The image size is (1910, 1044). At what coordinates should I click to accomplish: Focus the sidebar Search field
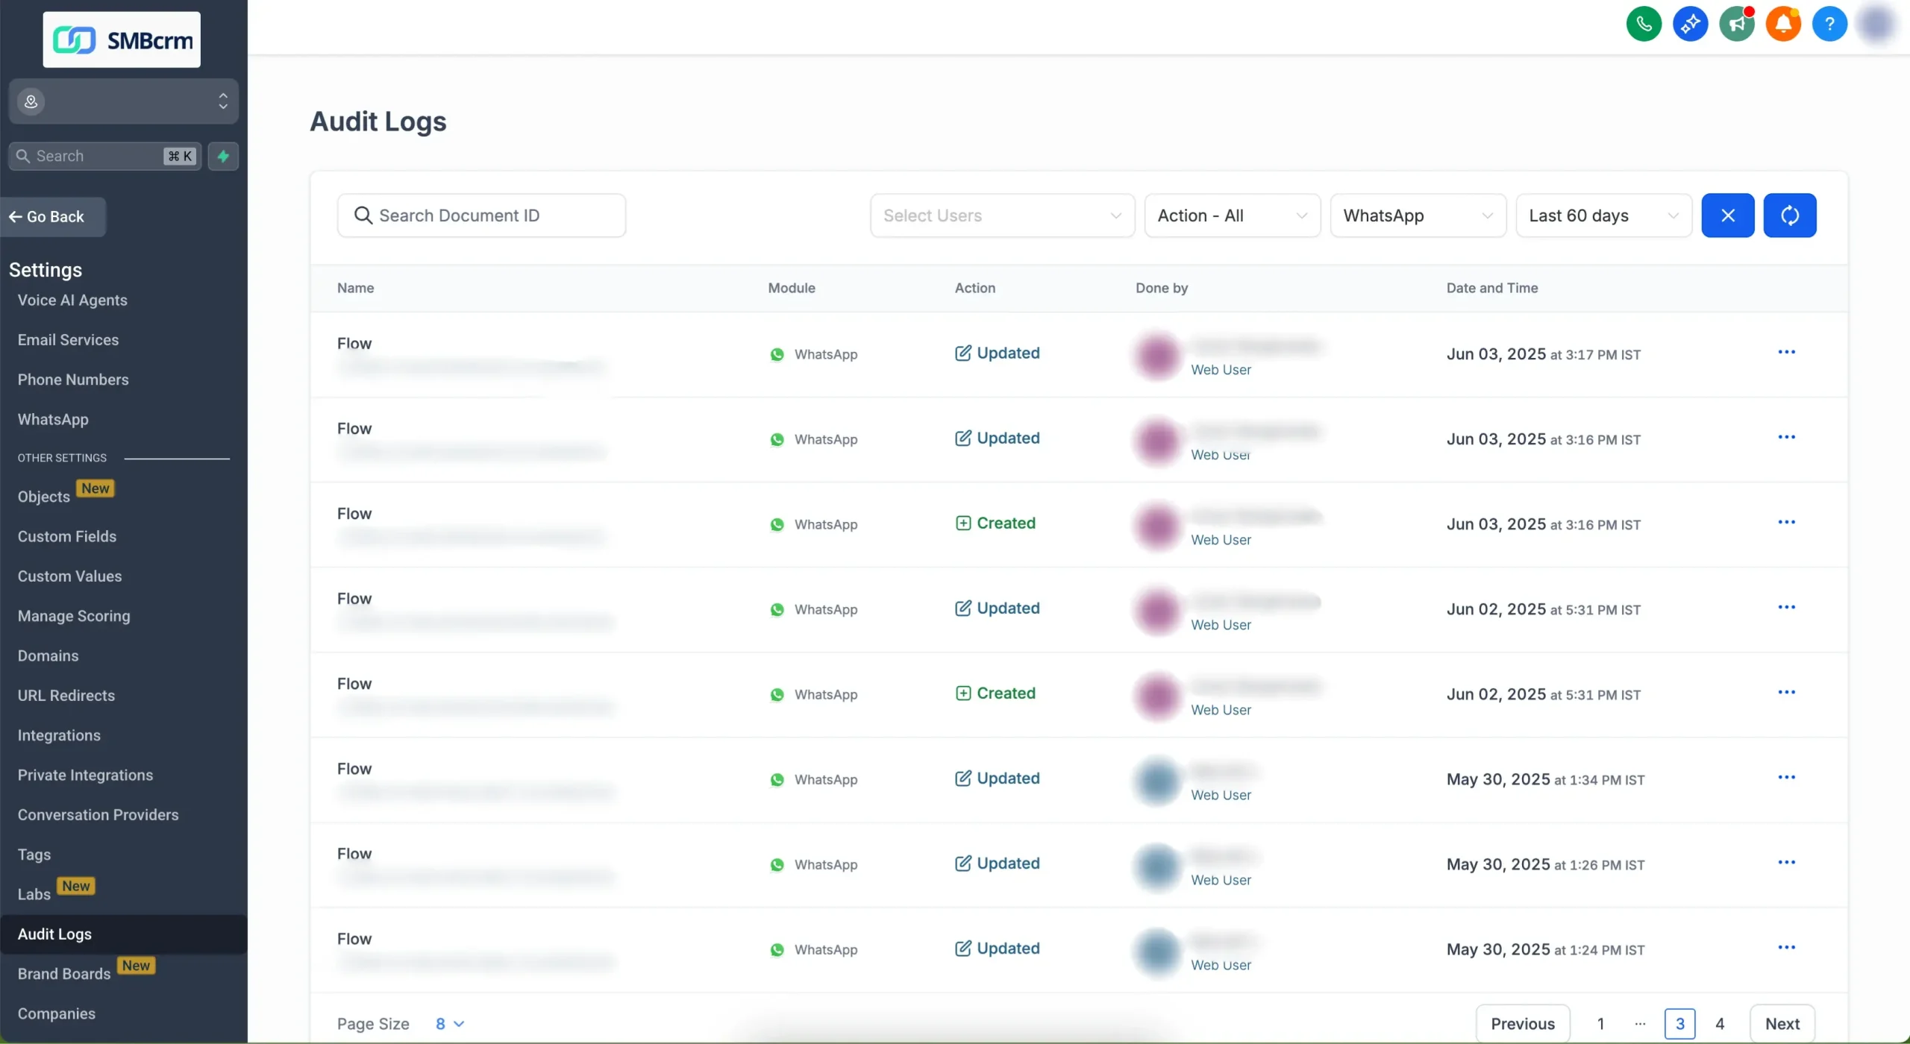click(x=105, y=156)
